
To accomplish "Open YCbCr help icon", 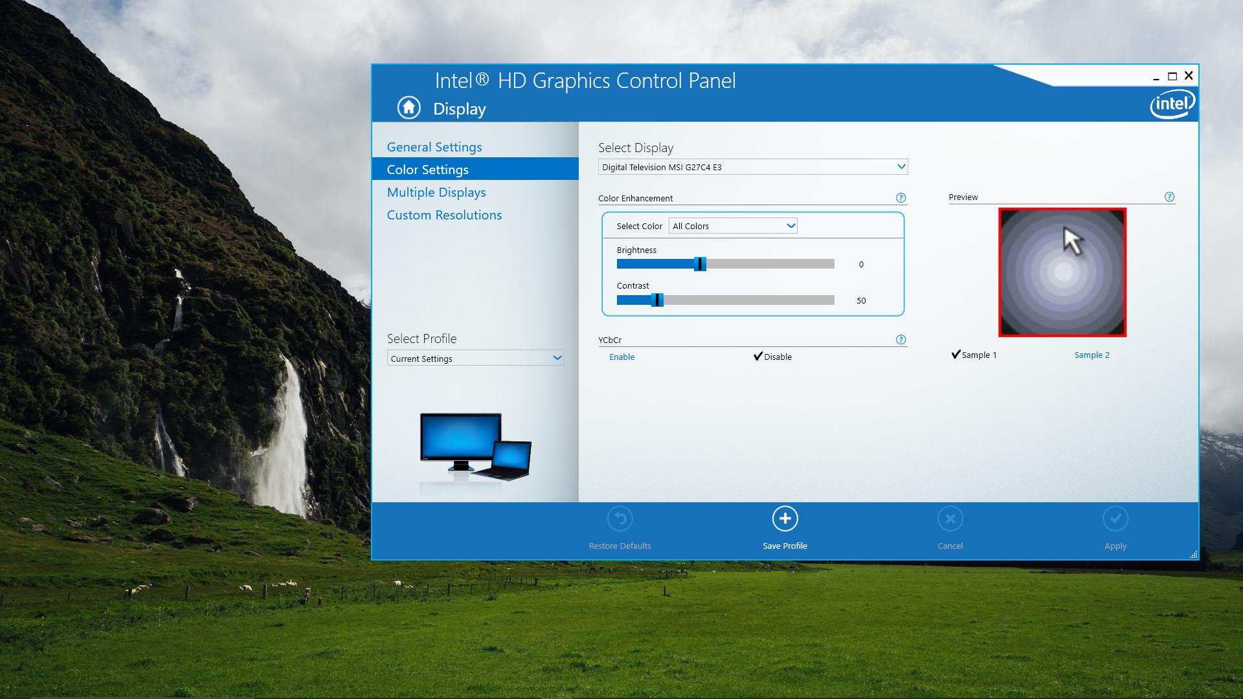I will tap(901, 340).
